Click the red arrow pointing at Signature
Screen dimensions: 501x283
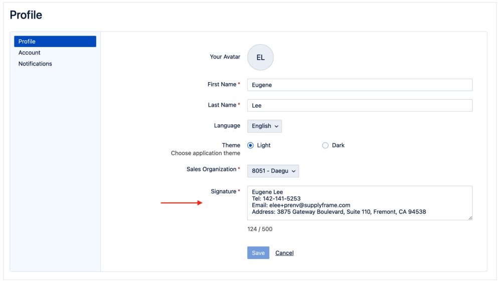point(181,203)
